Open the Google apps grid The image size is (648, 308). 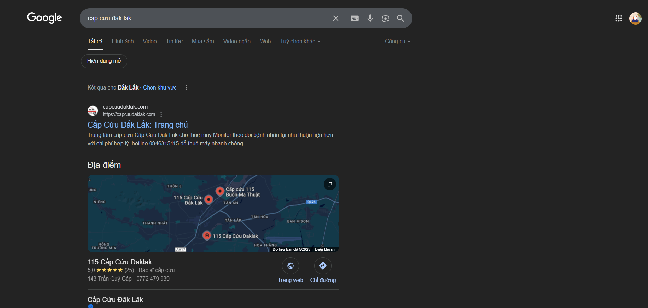coord(618,19)
